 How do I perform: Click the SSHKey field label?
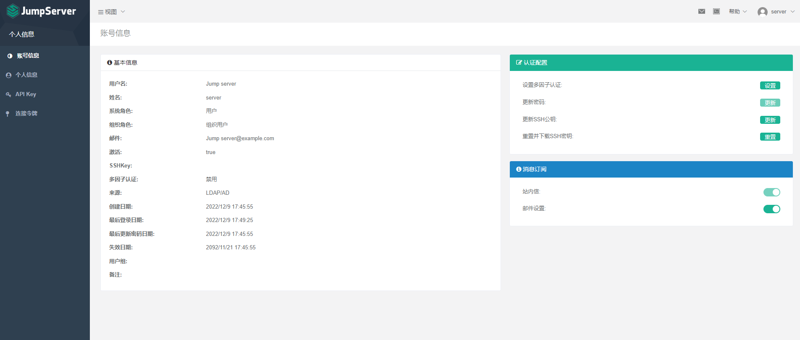121,166
